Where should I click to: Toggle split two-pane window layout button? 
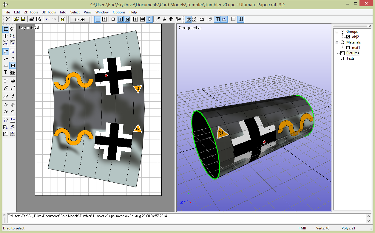[240, 19]
